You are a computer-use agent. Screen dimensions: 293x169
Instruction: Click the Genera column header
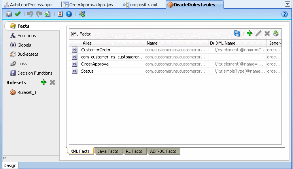274,43
